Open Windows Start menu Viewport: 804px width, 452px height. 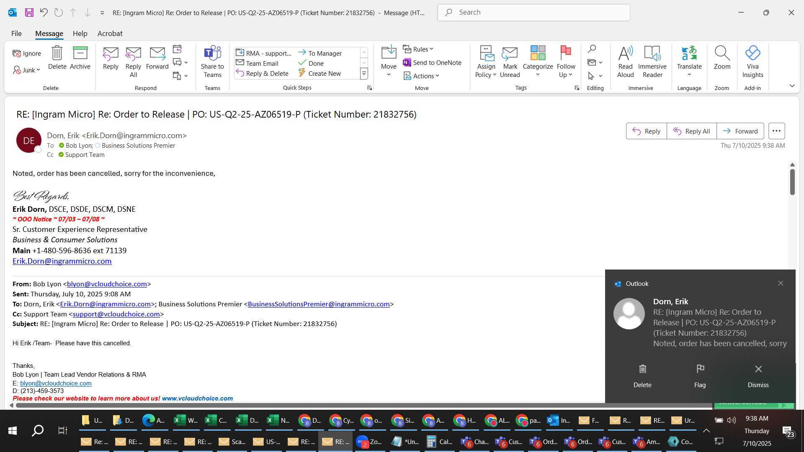(x=13, y=431)
